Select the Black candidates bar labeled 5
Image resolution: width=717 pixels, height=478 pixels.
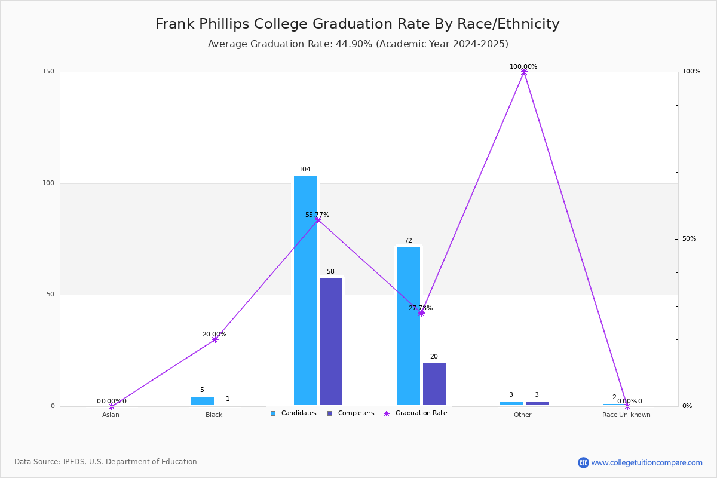pyautogui.click(x=203, y=401)
